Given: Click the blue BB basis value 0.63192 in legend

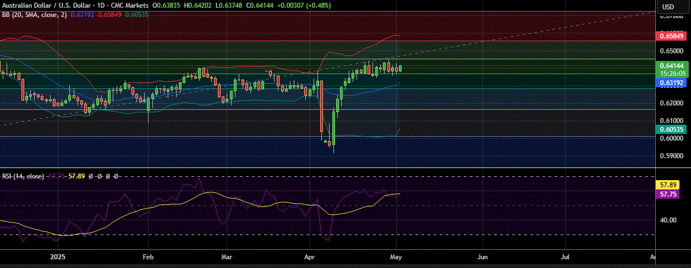Looking at the screenshot, I should (x=84, y=14).
